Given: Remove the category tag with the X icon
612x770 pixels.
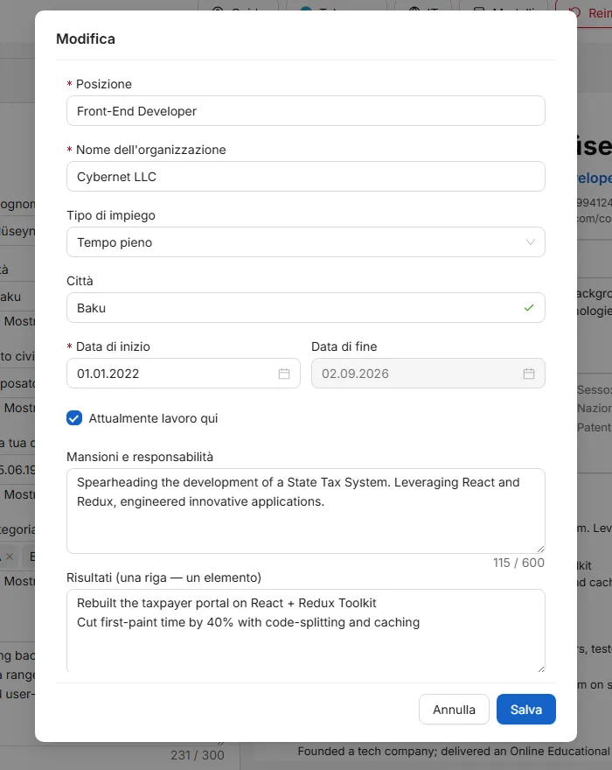Looking at the screenshot, I should coord(10,556).
